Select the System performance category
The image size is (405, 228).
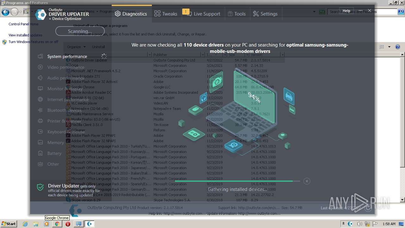coord(67,56)
